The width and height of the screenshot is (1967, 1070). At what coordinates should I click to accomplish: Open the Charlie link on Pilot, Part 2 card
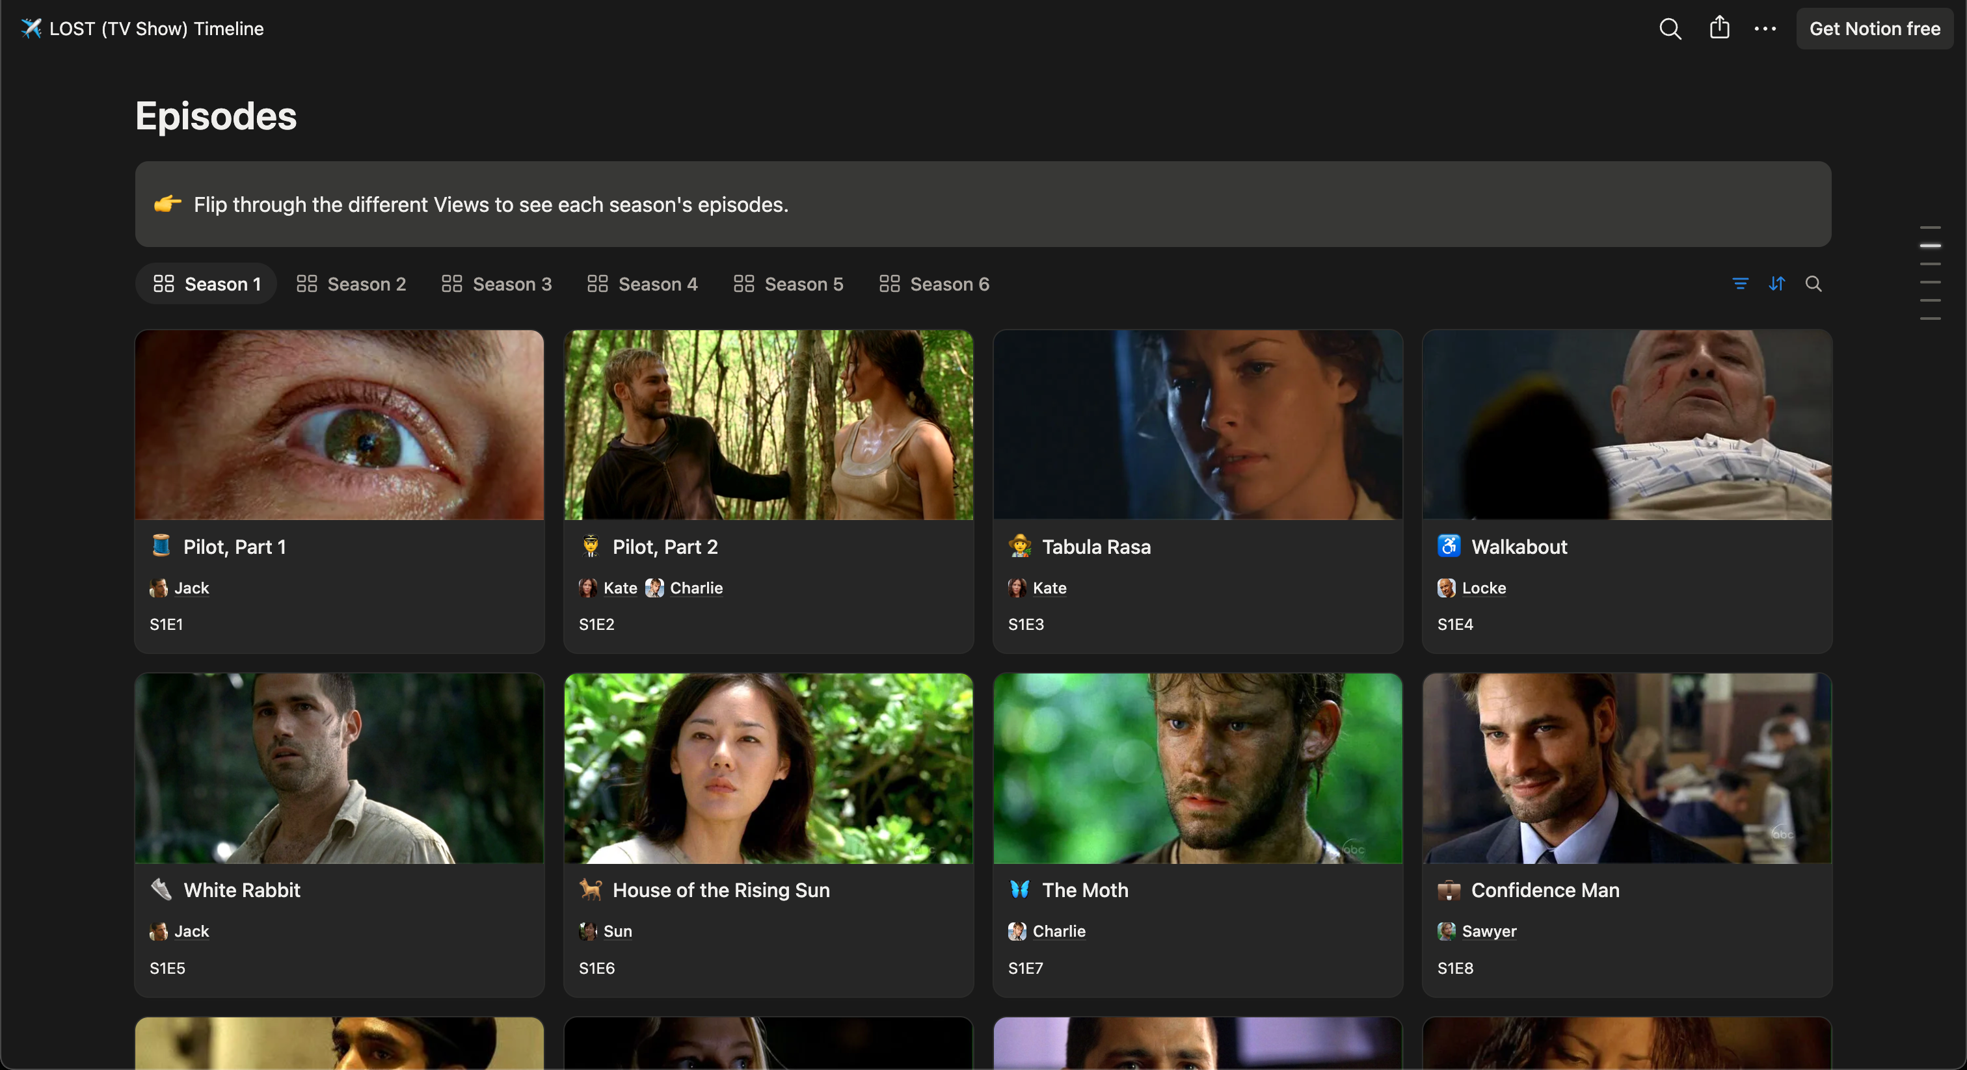(x=695, y=588)
